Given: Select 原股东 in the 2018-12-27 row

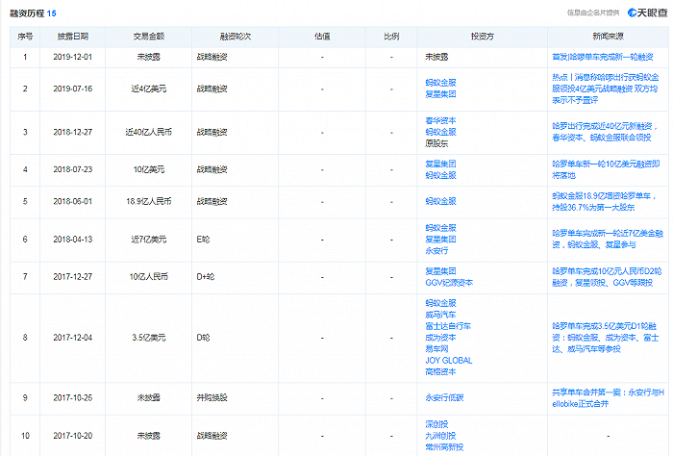Looking at the screenshot, I should coord(436,143).
